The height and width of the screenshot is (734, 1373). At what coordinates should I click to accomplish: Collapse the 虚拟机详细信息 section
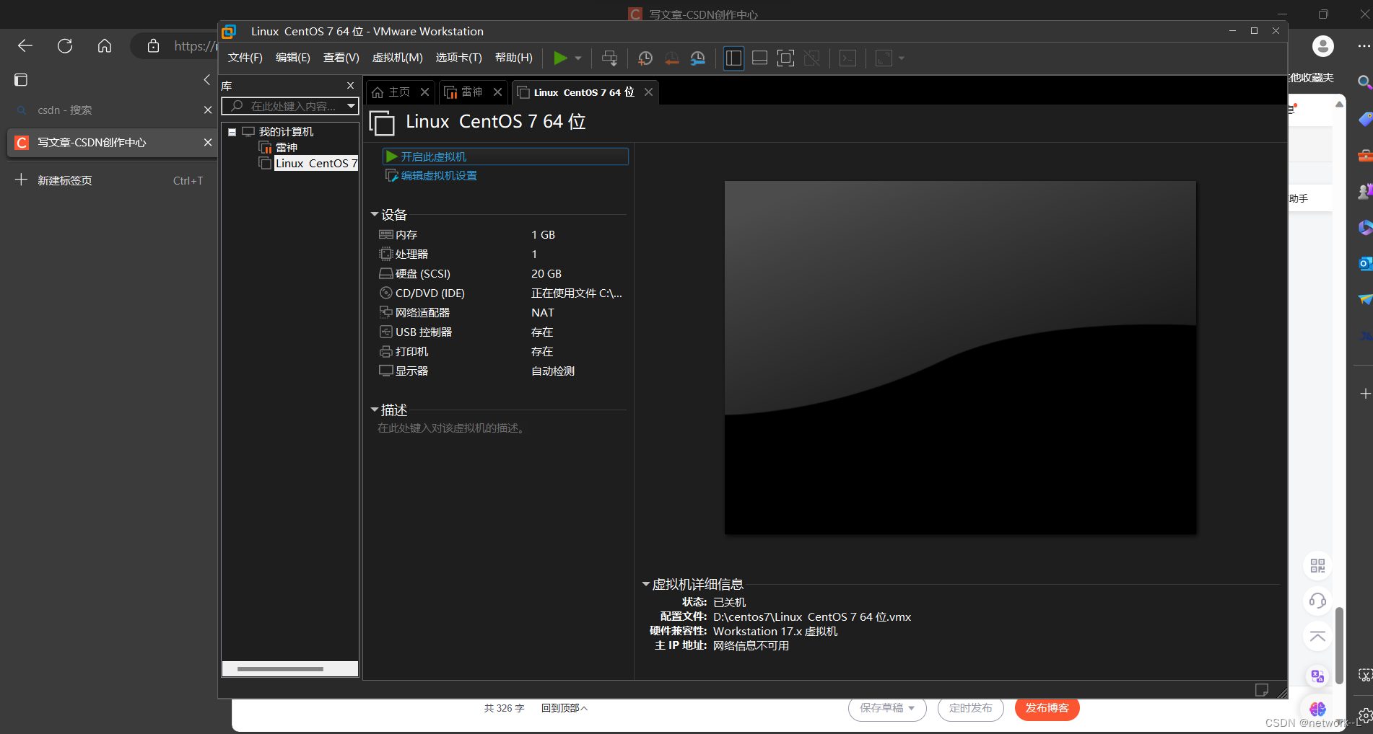click(x=646, y=585)
